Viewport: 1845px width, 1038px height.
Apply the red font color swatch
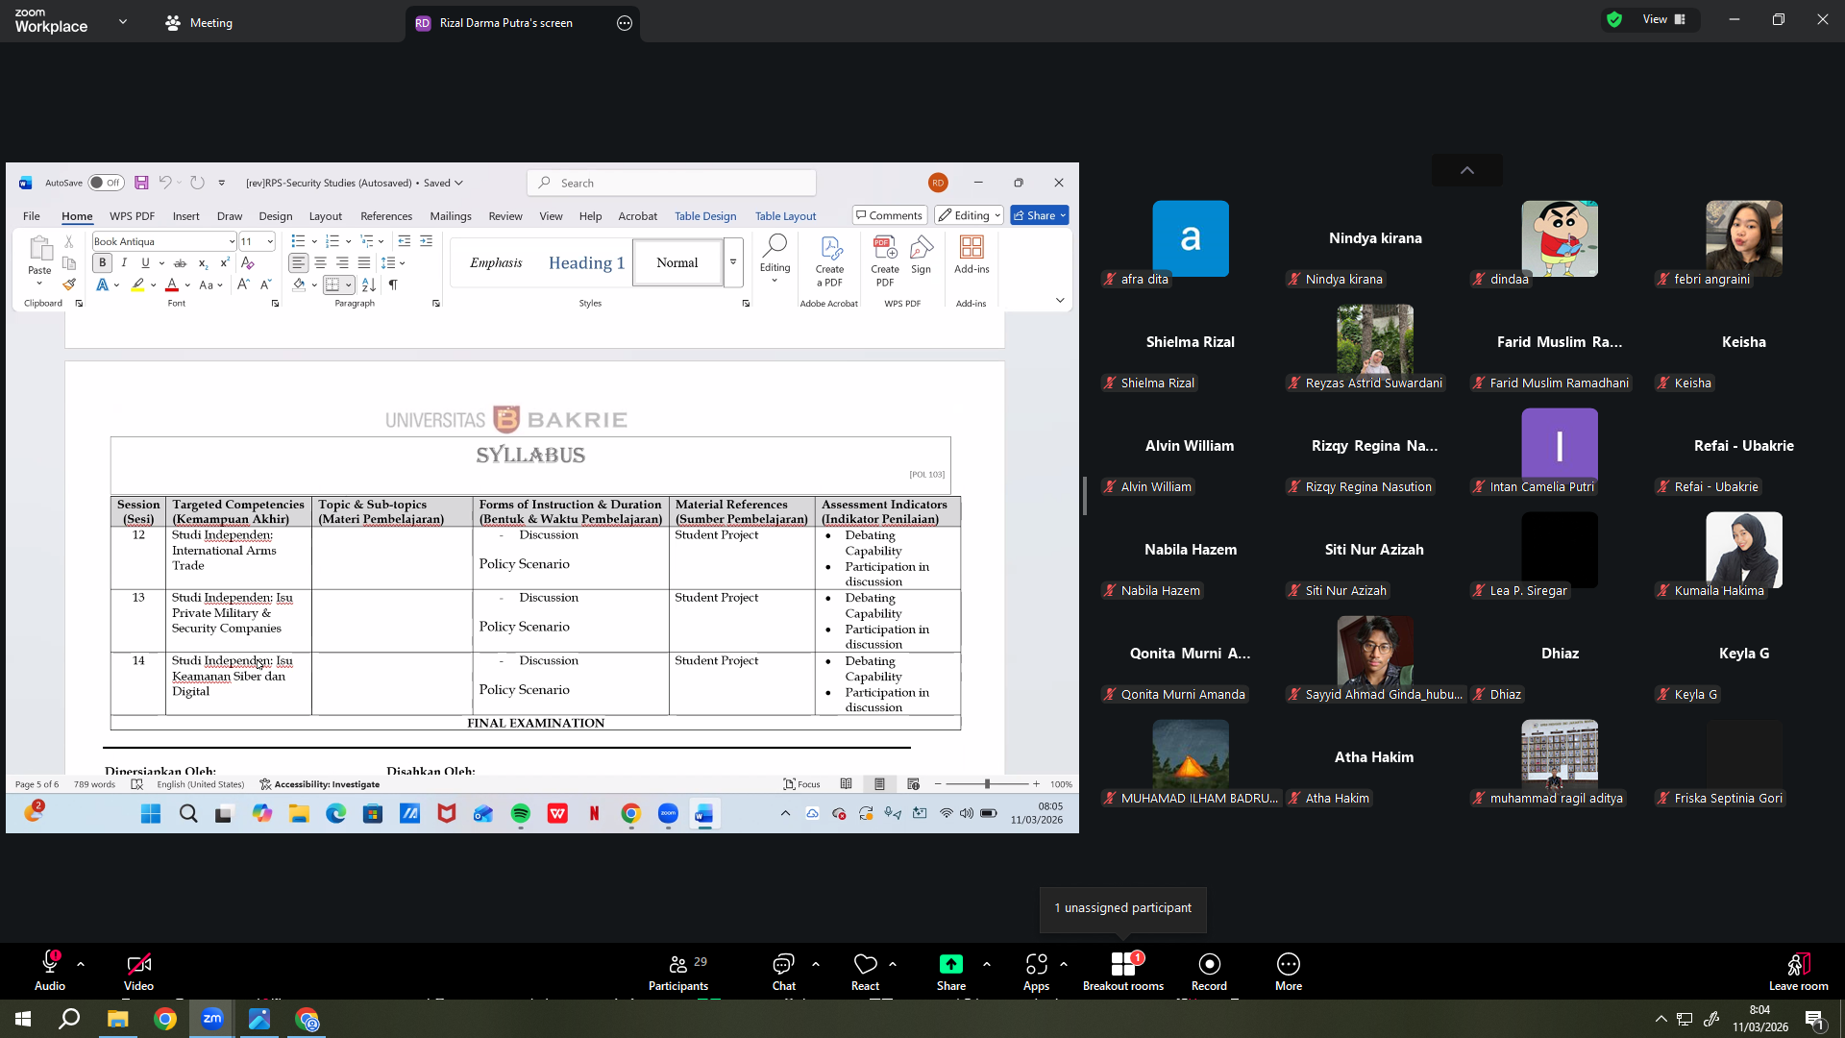(x=172, y=284)
